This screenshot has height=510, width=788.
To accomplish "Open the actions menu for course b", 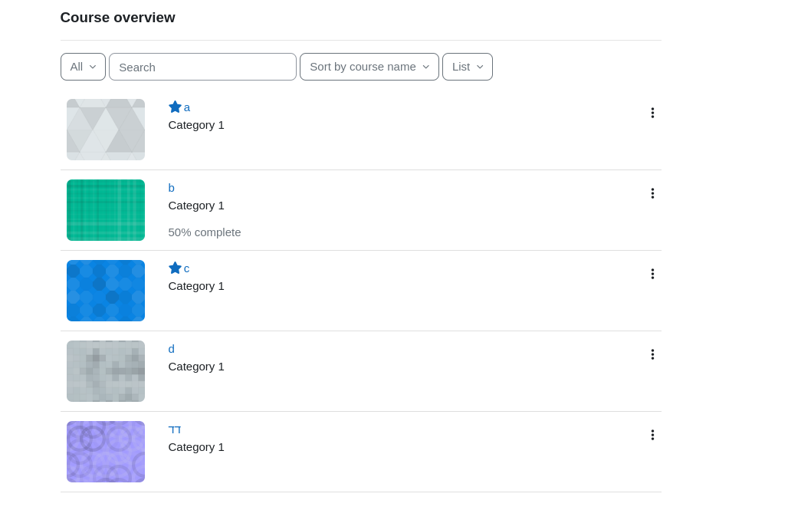I will (652, 193).
